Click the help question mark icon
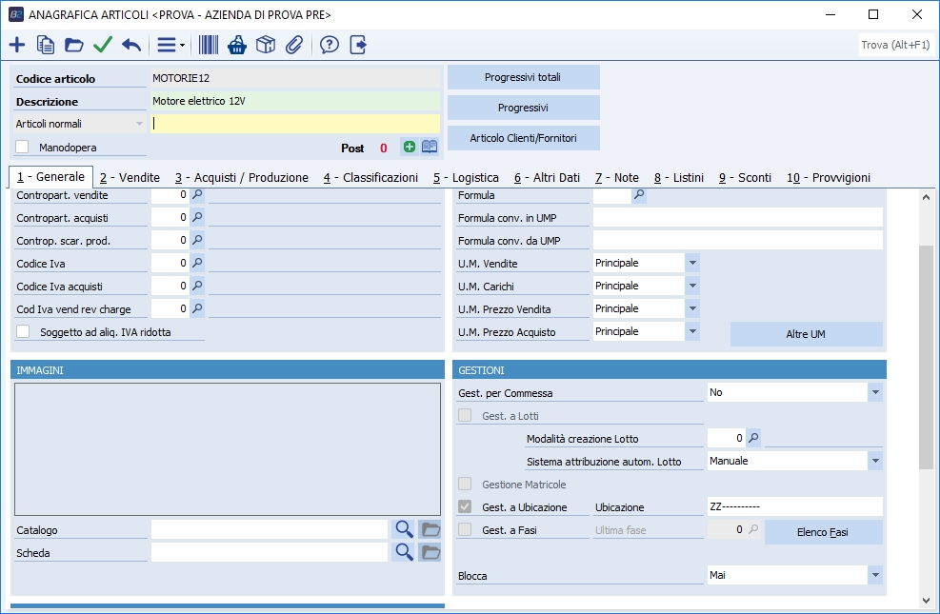Viewport: 940px width, 614px height. point(330,45)
